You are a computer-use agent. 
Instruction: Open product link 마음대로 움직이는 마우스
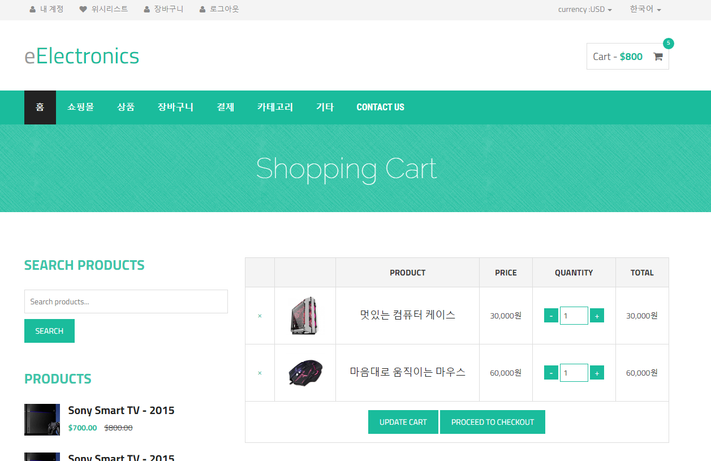tap(407, 372)
